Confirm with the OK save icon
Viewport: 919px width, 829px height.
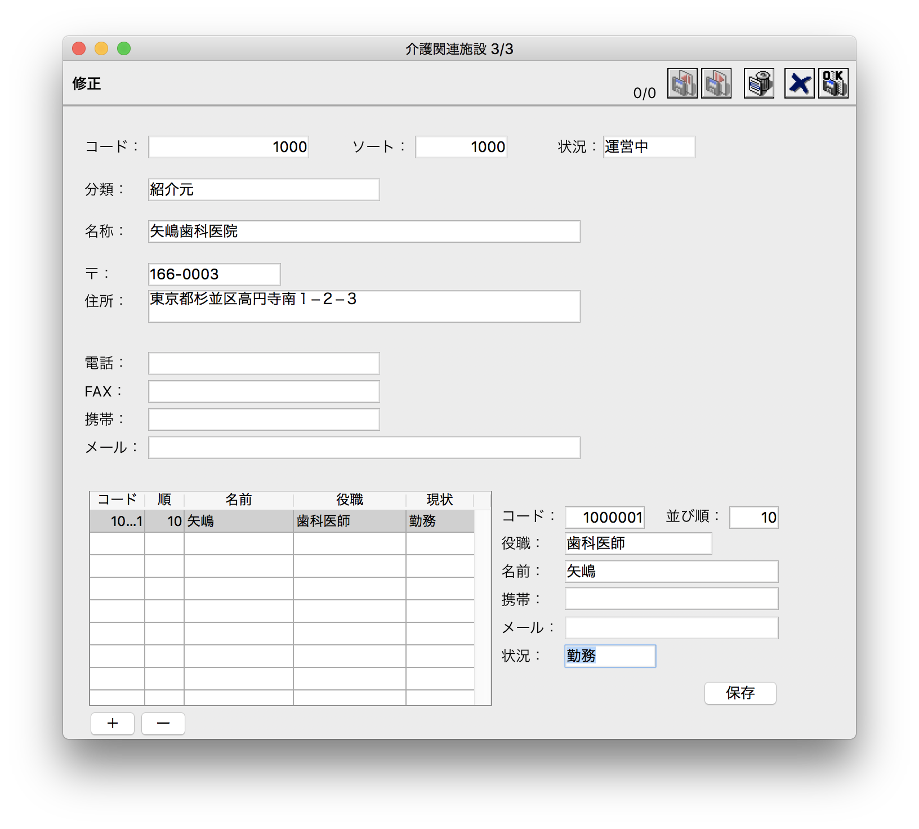833,83
